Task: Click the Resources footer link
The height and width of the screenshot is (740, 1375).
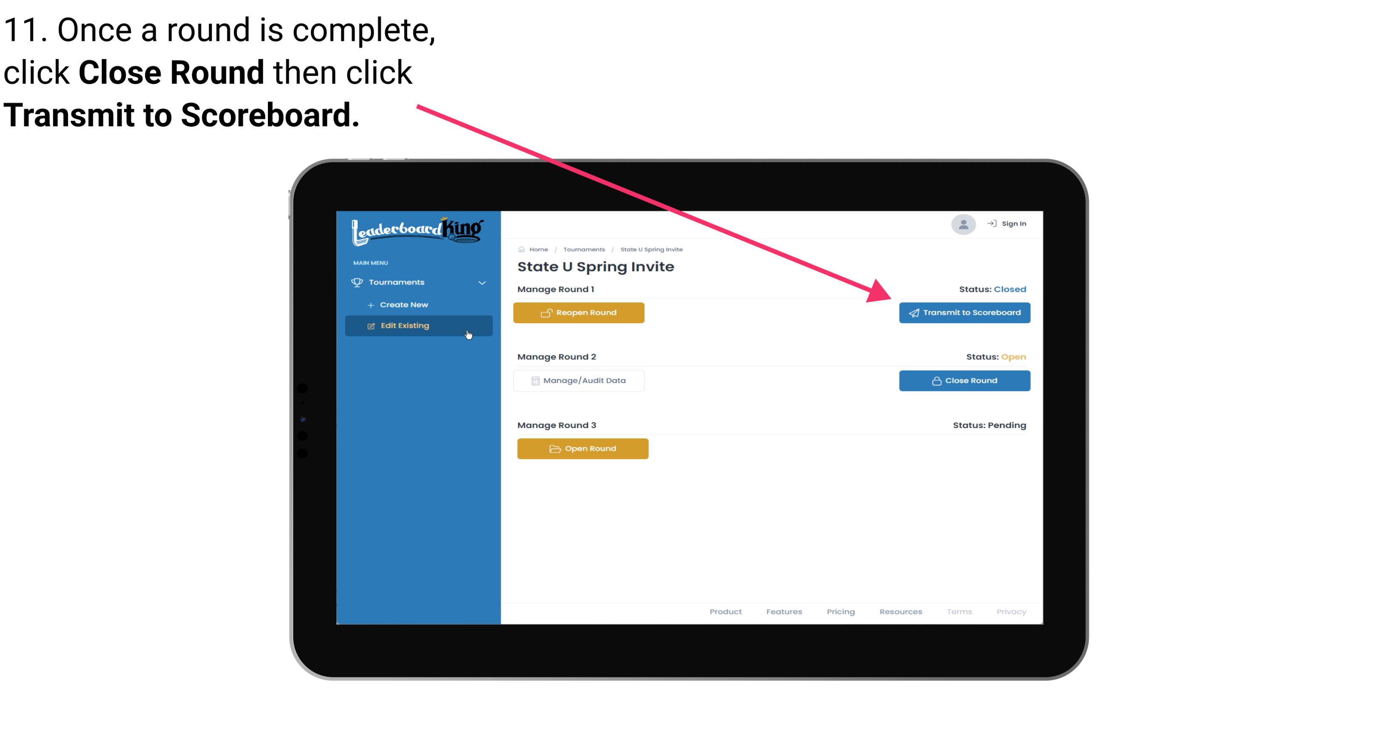Action: (901, 612)
